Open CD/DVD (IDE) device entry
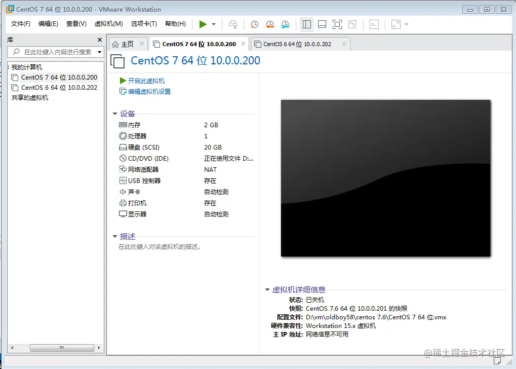Viewport: 516px width, 369px height. pos(144,159)
